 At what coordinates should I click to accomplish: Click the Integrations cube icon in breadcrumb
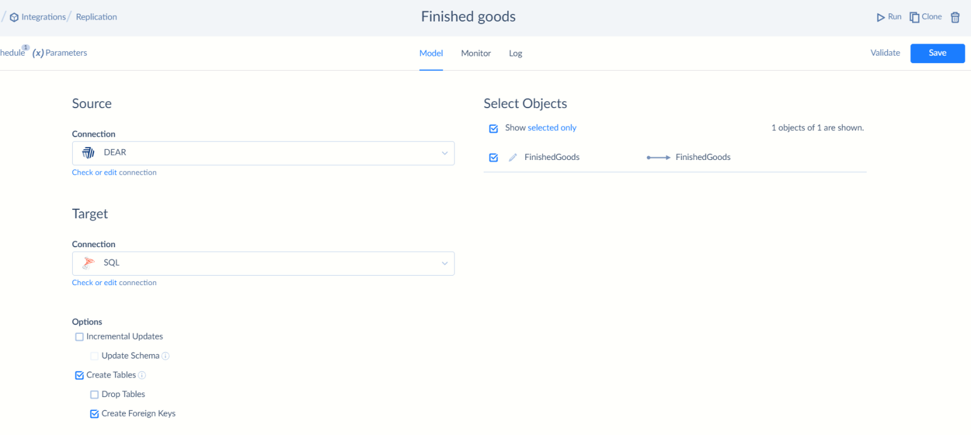click(x=14, y=16)
